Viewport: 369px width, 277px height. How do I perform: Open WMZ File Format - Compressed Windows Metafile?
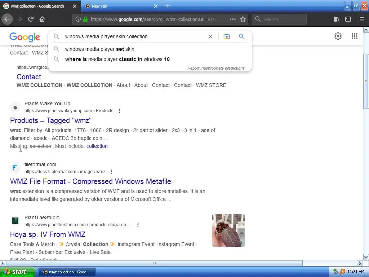coord(90,181)
